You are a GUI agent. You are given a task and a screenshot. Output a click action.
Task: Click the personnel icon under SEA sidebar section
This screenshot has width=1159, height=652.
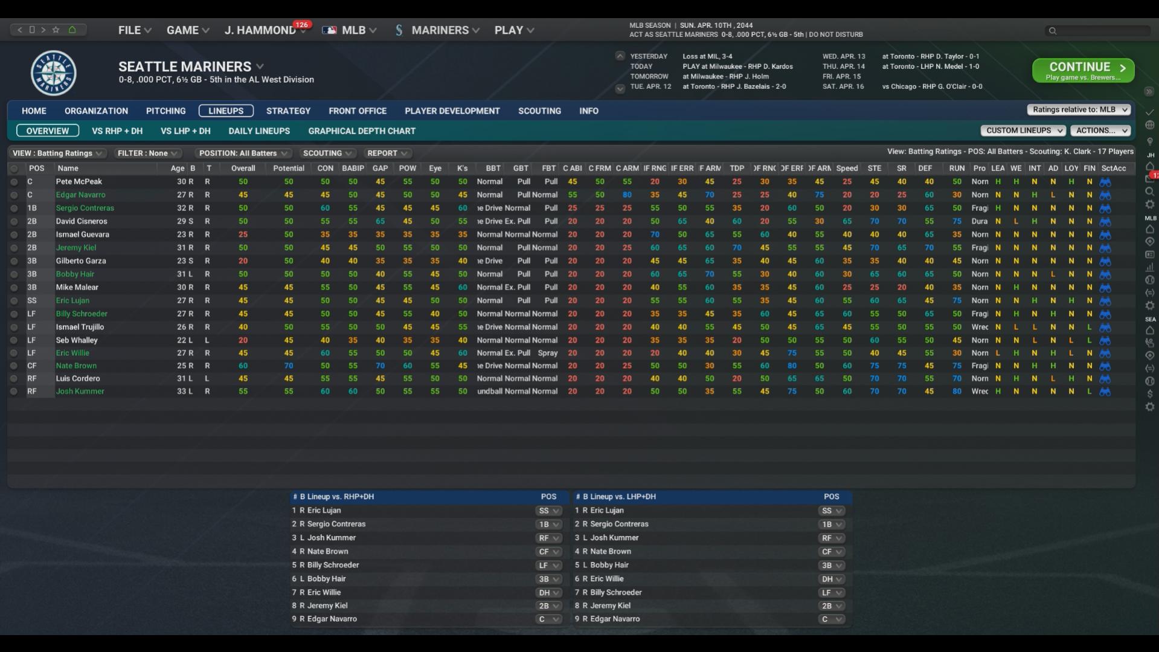pyautogui.click(x=1150, y=343)
